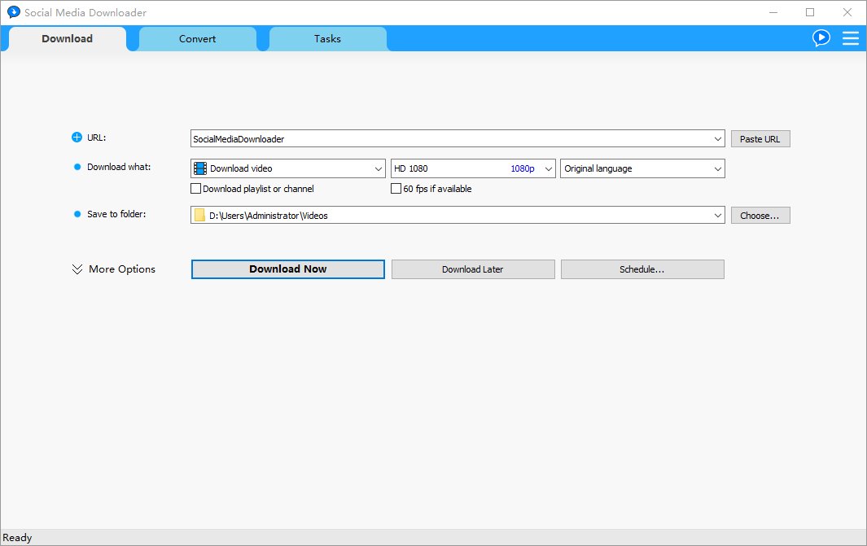Switch to the Download tab
This screenshot has height=546, width=867.
coord(68,39)
